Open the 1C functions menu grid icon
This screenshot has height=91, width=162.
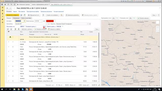[2, 5]
